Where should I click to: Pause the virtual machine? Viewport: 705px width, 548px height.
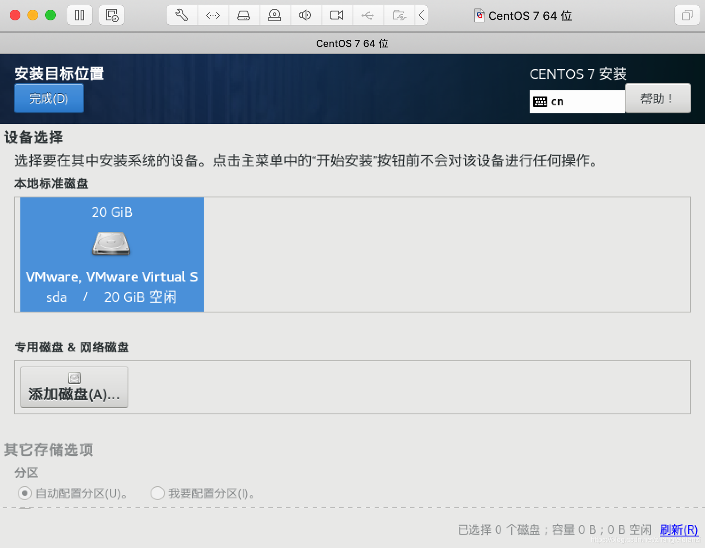[80, 15]
